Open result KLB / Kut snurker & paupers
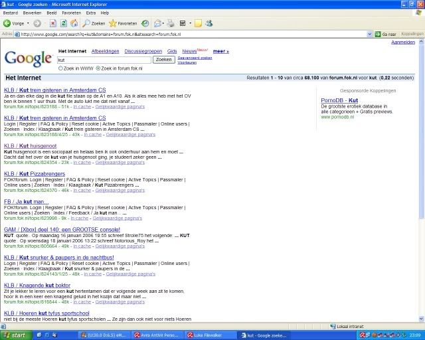 59,258
